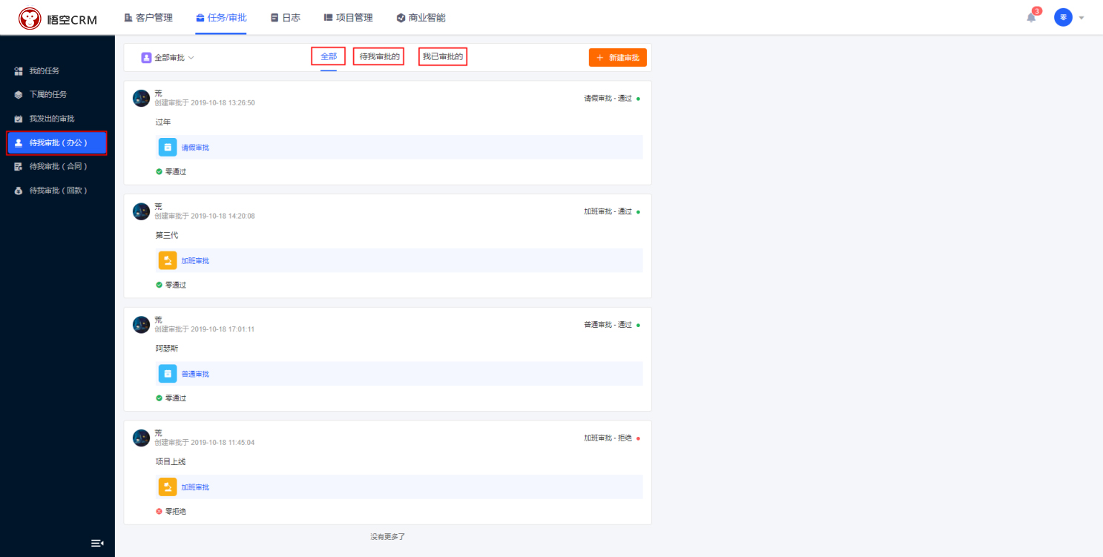The height and width of the screenshot is (557, 1103).
Task: Click the blue 普通审批 icon
Action: tap(168, 374)
